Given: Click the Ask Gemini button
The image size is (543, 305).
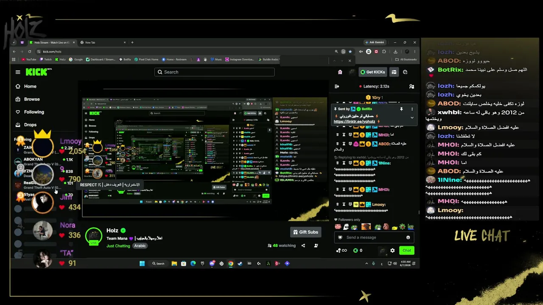Looking at the screenshot, I should click(375, 42).
